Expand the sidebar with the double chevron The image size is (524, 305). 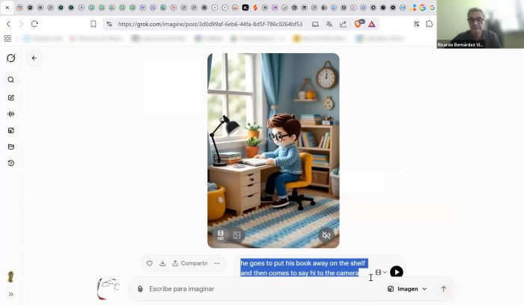(10, 294)
